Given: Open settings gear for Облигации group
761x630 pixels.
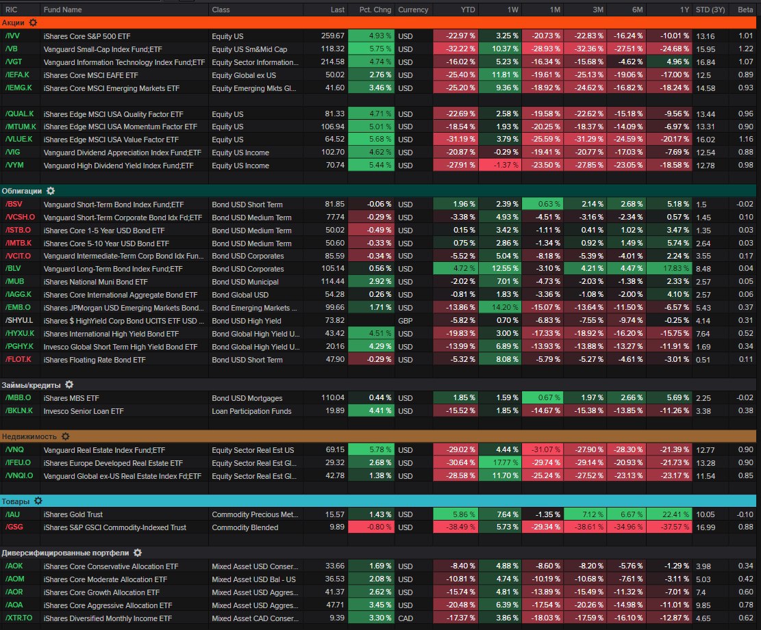Looking at the screenshot, I should click(x=51, y=191).
